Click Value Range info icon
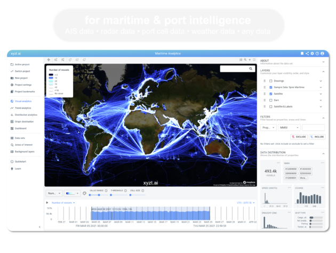The width and height of the screenshot is (336, 253). point(106,191)
